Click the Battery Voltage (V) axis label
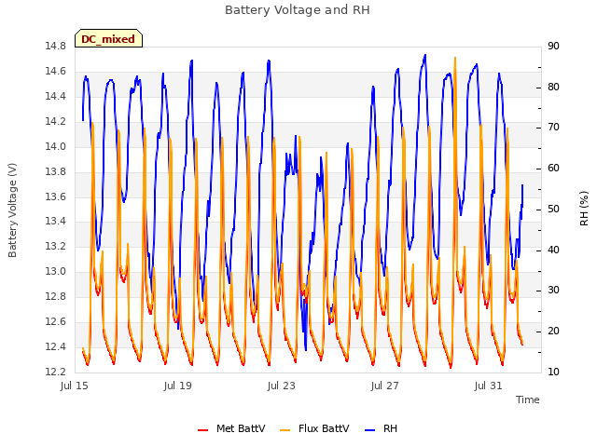The height and width of the screenshot is (447, 597). [x=12, y=210]
